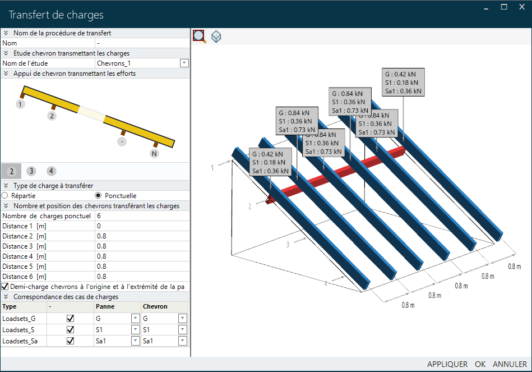This screenshot has width=532, height=372.
Task: Edit the Distance 5 value field
Action: pos(142,267)
